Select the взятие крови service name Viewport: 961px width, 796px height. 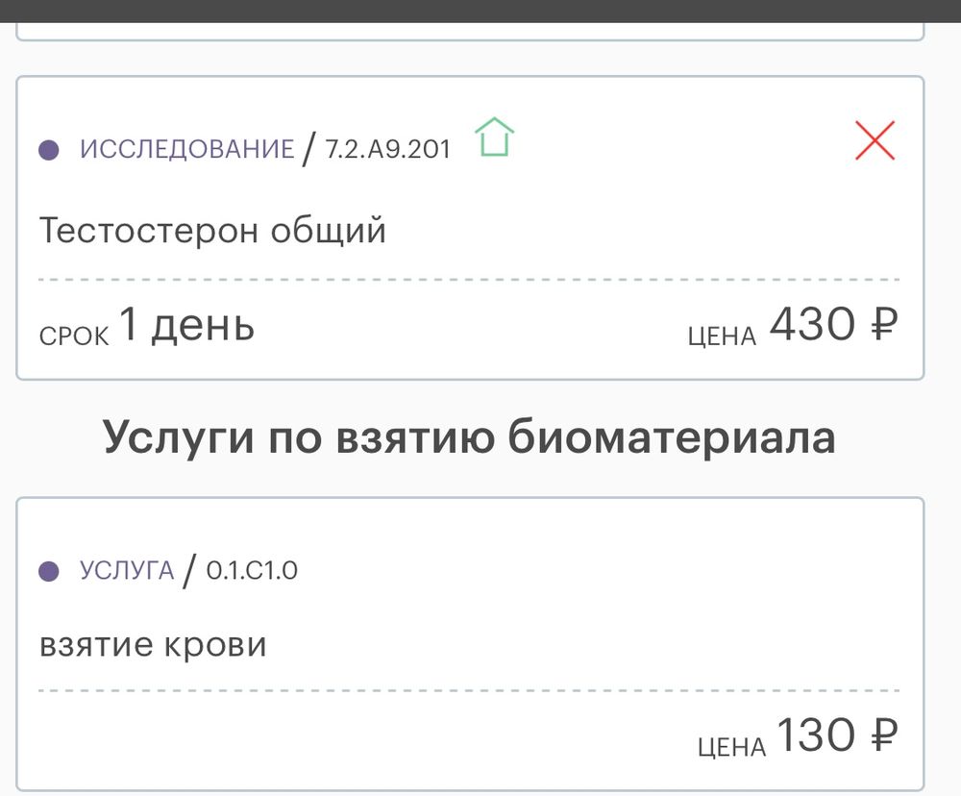(x=152, y=642)
